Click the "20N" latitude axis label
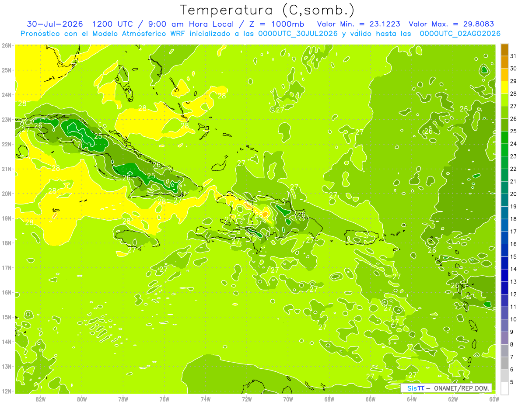This screenshot has height=405, width=525. point(7,194)
